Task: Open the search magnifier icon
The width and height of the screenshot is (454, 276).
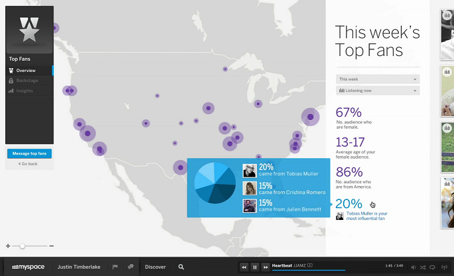Action: click(x=181, y=267)
